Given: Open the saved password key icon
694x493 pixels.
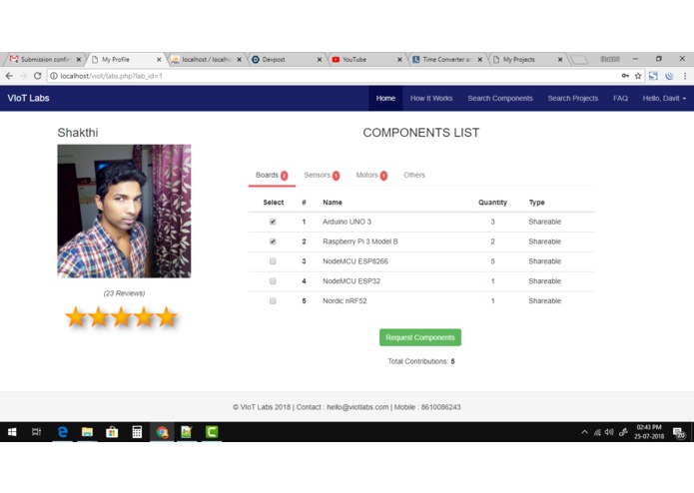Looking at the screenshot, I should pos(625,76).
